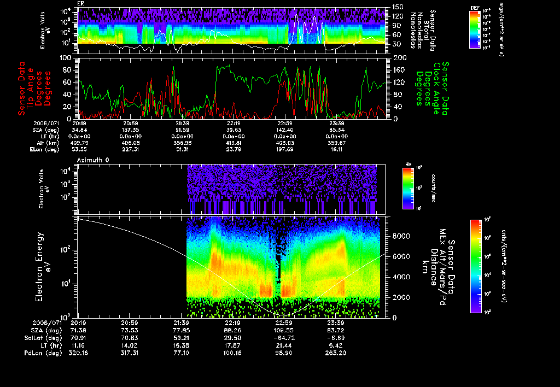560x387 pixels.
Task: Click PdLon value 320.16
Action: 79,353
